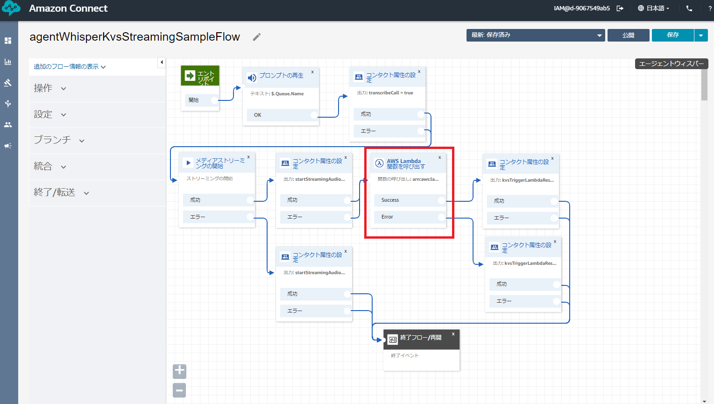Click the ストリーミングの開始 description text
The image size is (714, 404).
tap(210, 179)
